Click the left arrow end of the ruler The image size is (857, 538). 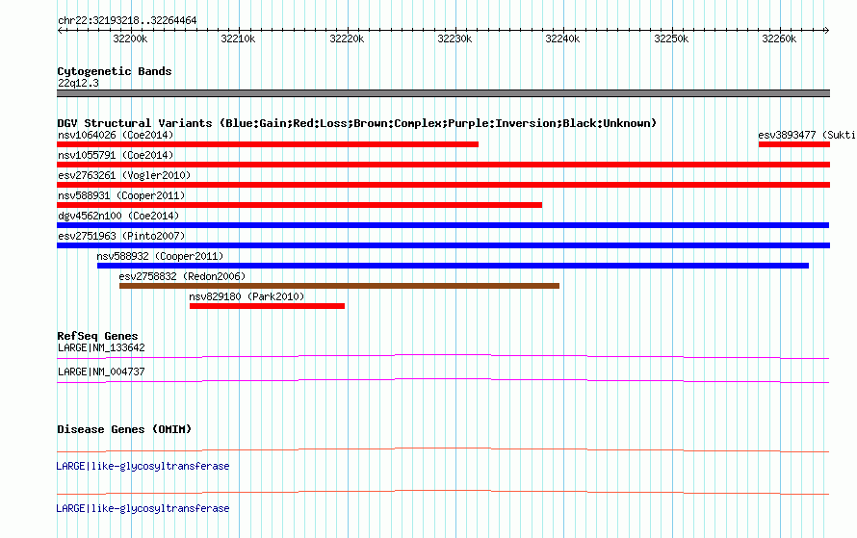click(60, 30)
